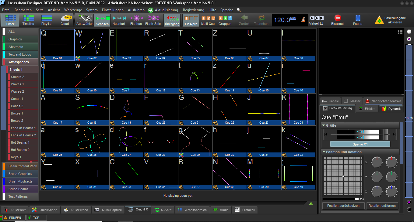Click the Rotation entfernen button
The height and width of the screenshot is (222, 414).
[x=382, y=206]
